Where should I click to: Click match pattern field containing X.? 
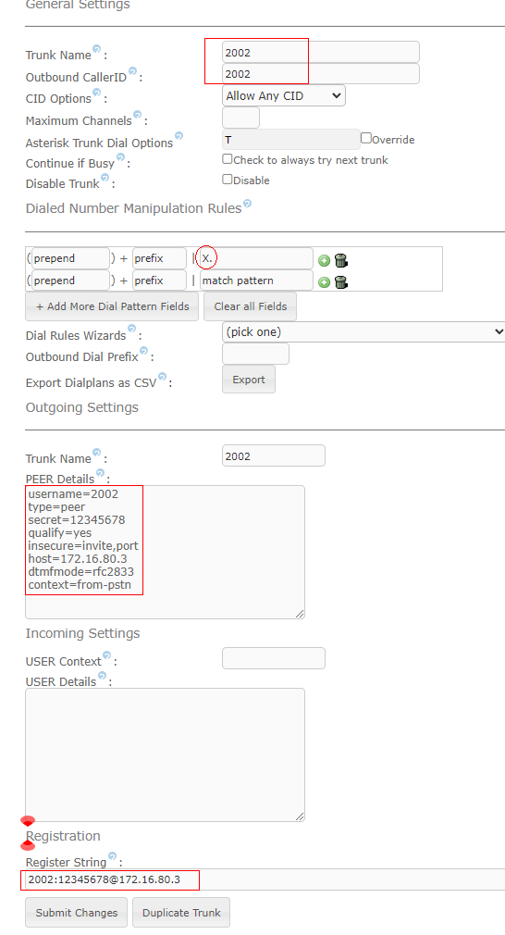tap(256, 259)
